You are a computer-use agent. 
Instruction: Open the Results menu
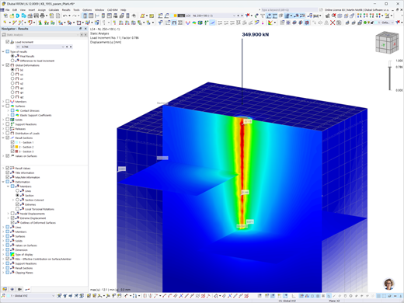pyautogui.click(x=66, y=10)
